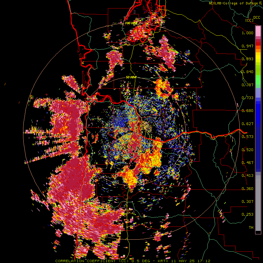Click the bright green band of the color scale

point(258,80)
